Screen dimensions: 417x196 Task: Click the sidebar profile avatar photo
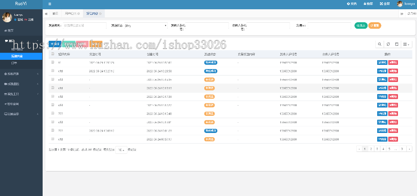[x=7, y=17]
